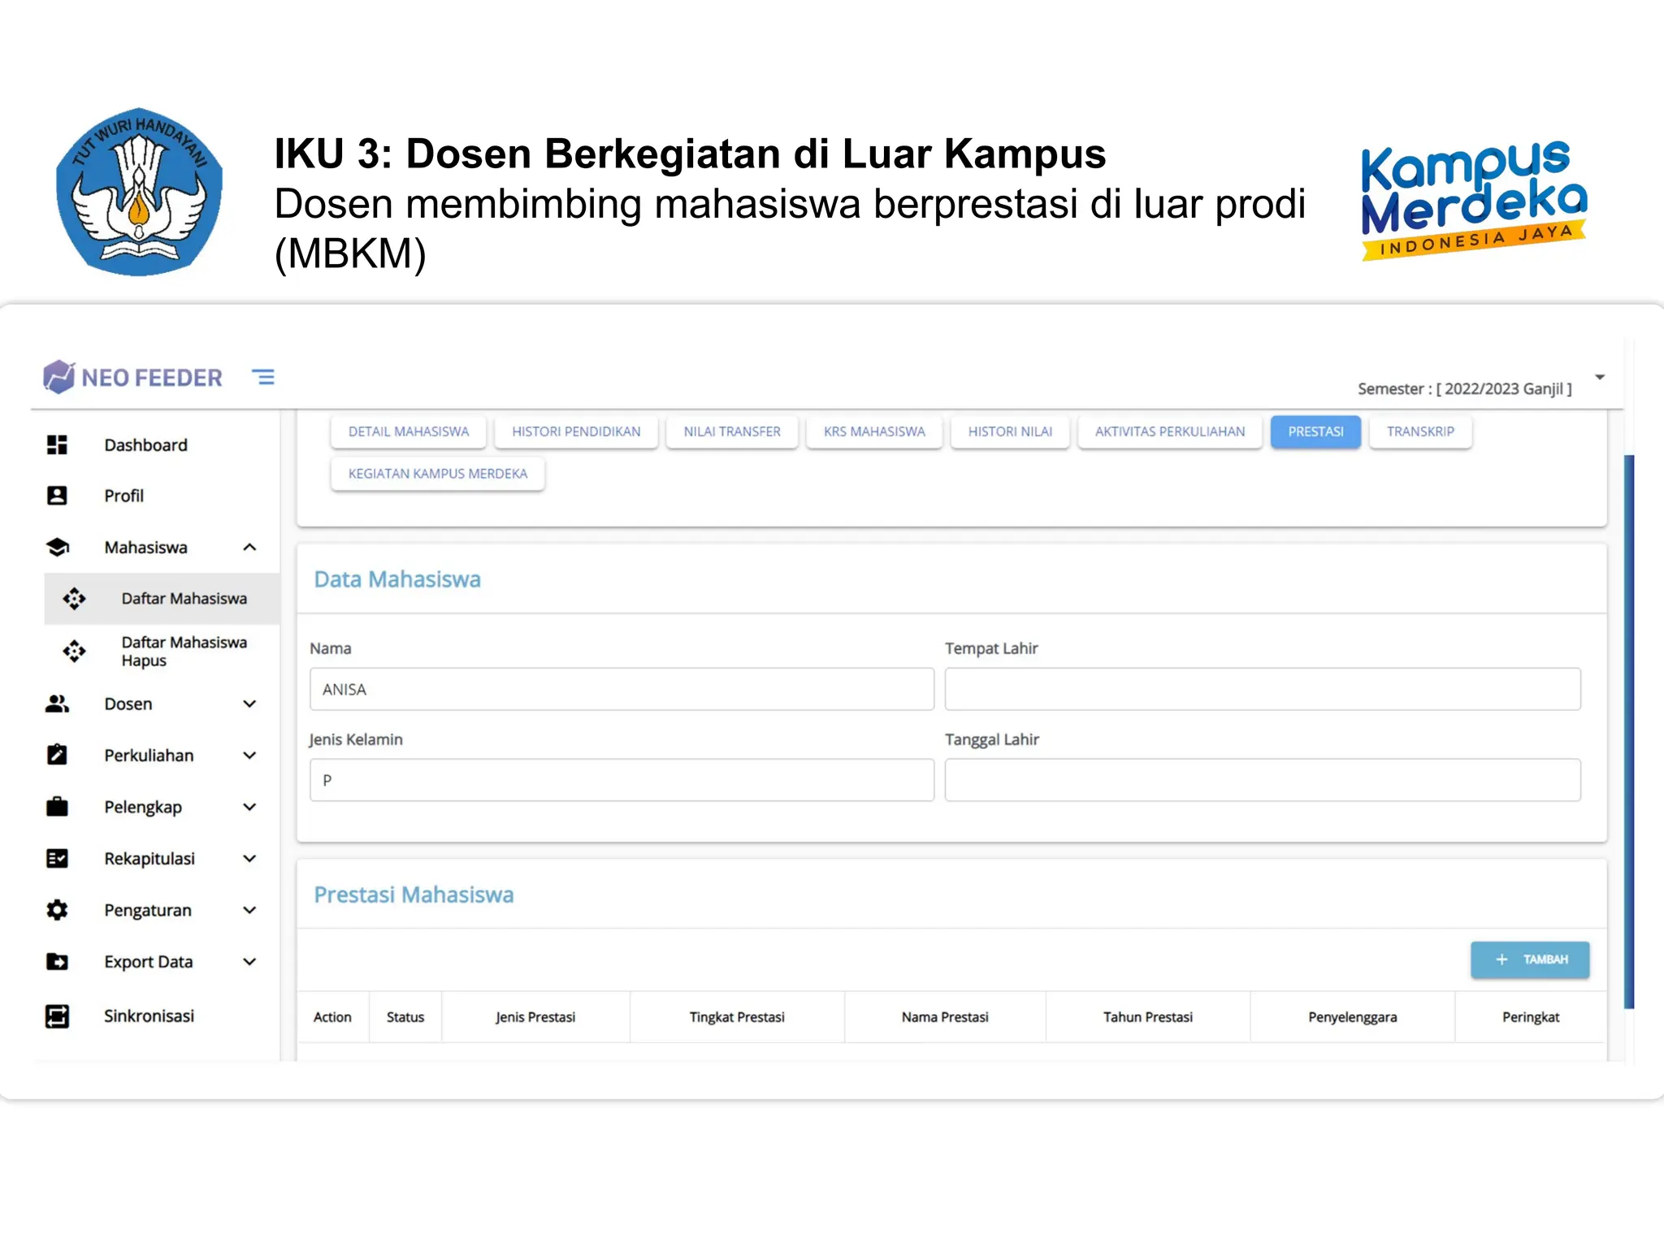Viewport: 1664px width, 1248px height.
Task: Expand the Perkuliahan submenu chevron
Action: click(249, 755)
